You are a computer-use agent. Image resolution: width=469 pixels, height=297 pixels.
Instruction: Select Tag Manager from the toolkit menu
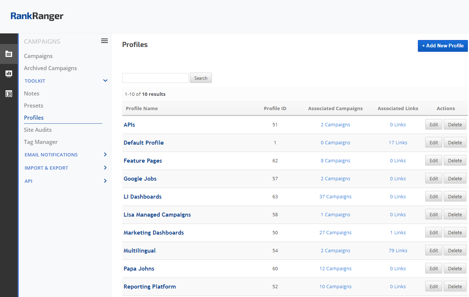click(x=41, y=142)
